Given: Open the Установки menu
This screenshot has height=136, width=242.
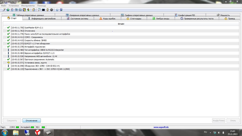Looking at the screenshot, I should coord(14,6).
